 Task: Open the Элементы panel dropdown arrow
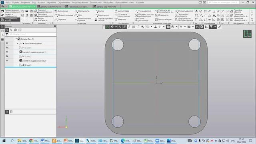(x=50, y=23)
